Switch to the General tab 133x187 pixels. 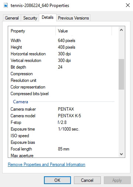[12, 18]
